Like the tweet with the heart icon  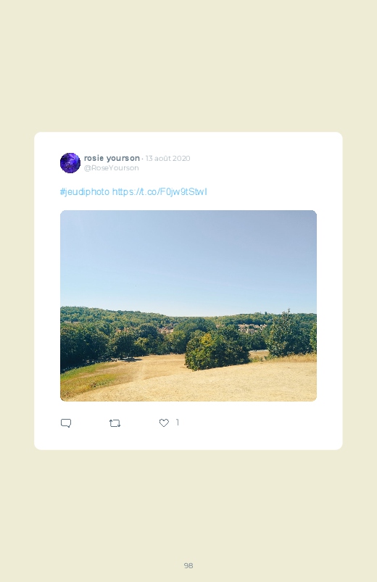point(164,423)
